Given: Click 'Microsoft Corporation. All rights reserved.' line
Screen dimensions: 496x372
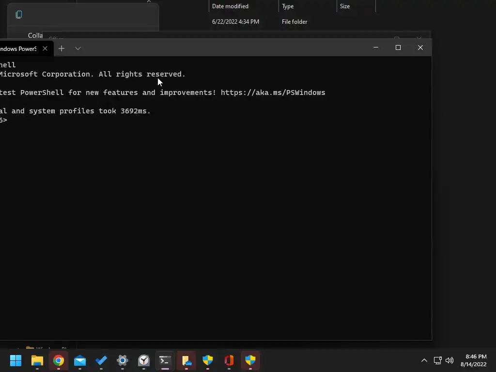Looking at the screenshot, I should click(93, 74).
